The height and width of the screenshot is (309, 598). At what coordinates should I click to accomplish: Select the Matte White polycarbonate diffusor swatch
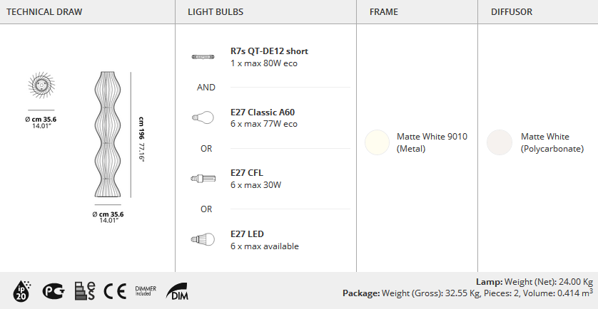(500, 142)
